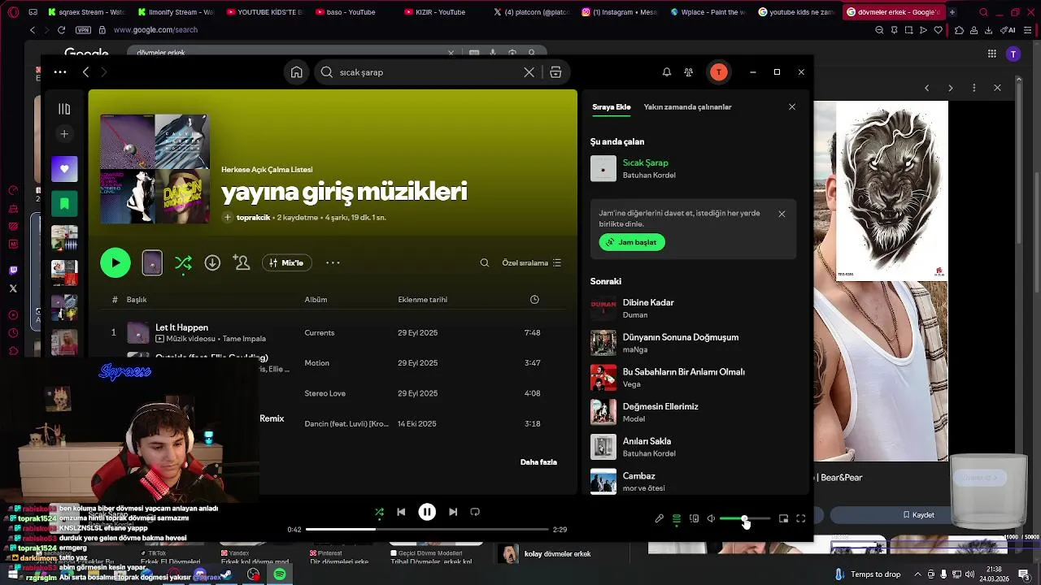
Task: Clear the Spotify search field
Action: [529, 72]
